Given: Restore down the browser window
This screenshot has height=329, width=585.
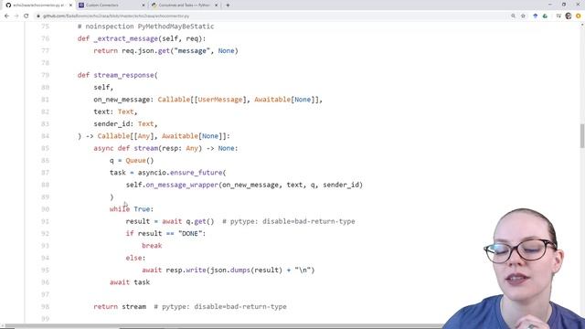Looking at the screenshot, I should click(x=564, y=5).
